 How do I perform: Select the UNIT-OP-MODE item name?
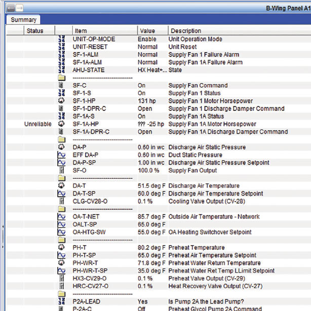tap(94, 39)
